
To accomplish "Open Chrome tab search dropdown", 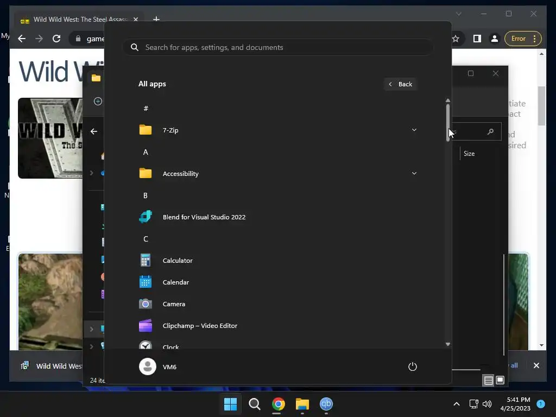I will (x=458, y=14).
